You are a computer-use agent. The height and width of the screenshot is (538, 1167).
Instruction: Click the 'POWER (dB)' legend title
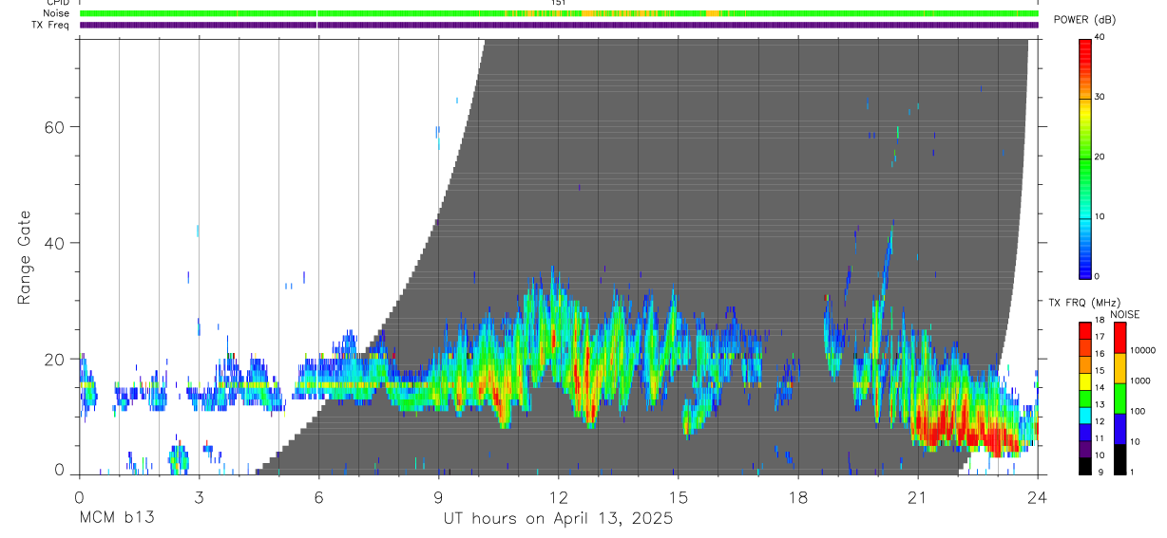[1084, 20]
